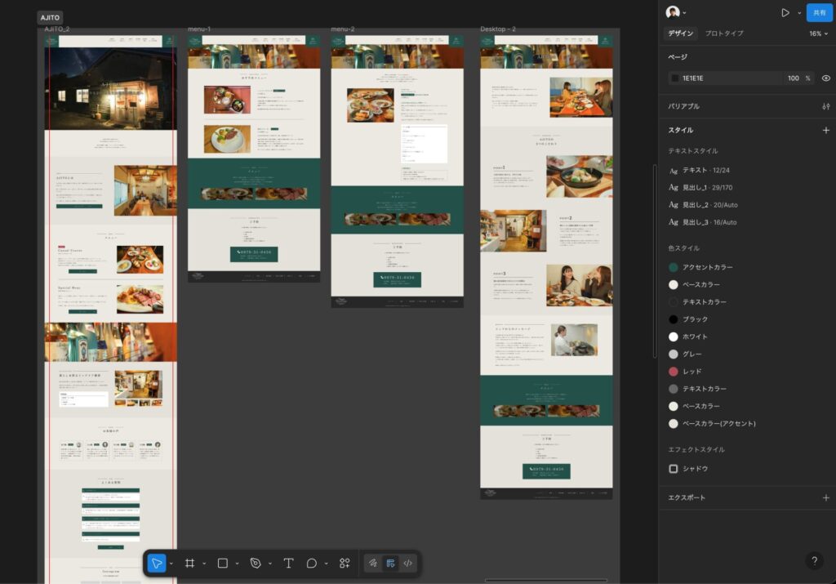Pick the Pen tool

point(256,563)
